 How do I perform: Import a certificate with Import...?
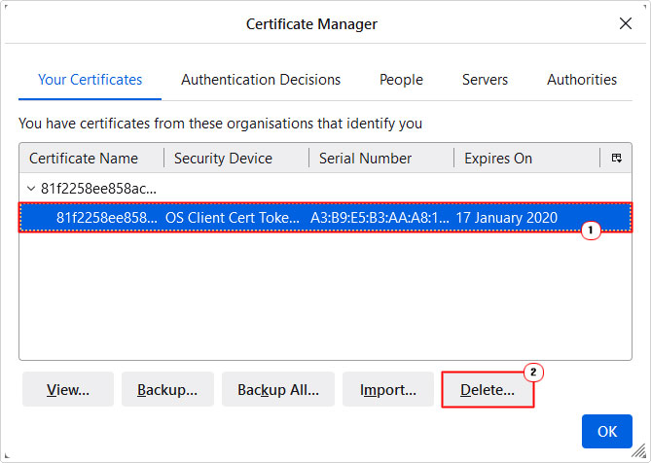[388, 390]
